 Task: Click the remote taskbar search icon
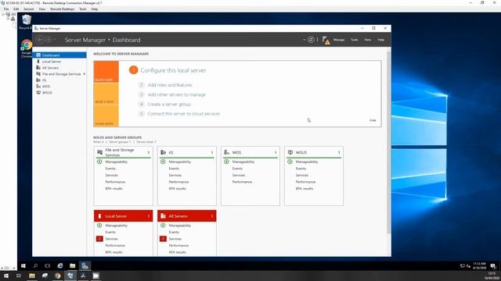[35, 265]
